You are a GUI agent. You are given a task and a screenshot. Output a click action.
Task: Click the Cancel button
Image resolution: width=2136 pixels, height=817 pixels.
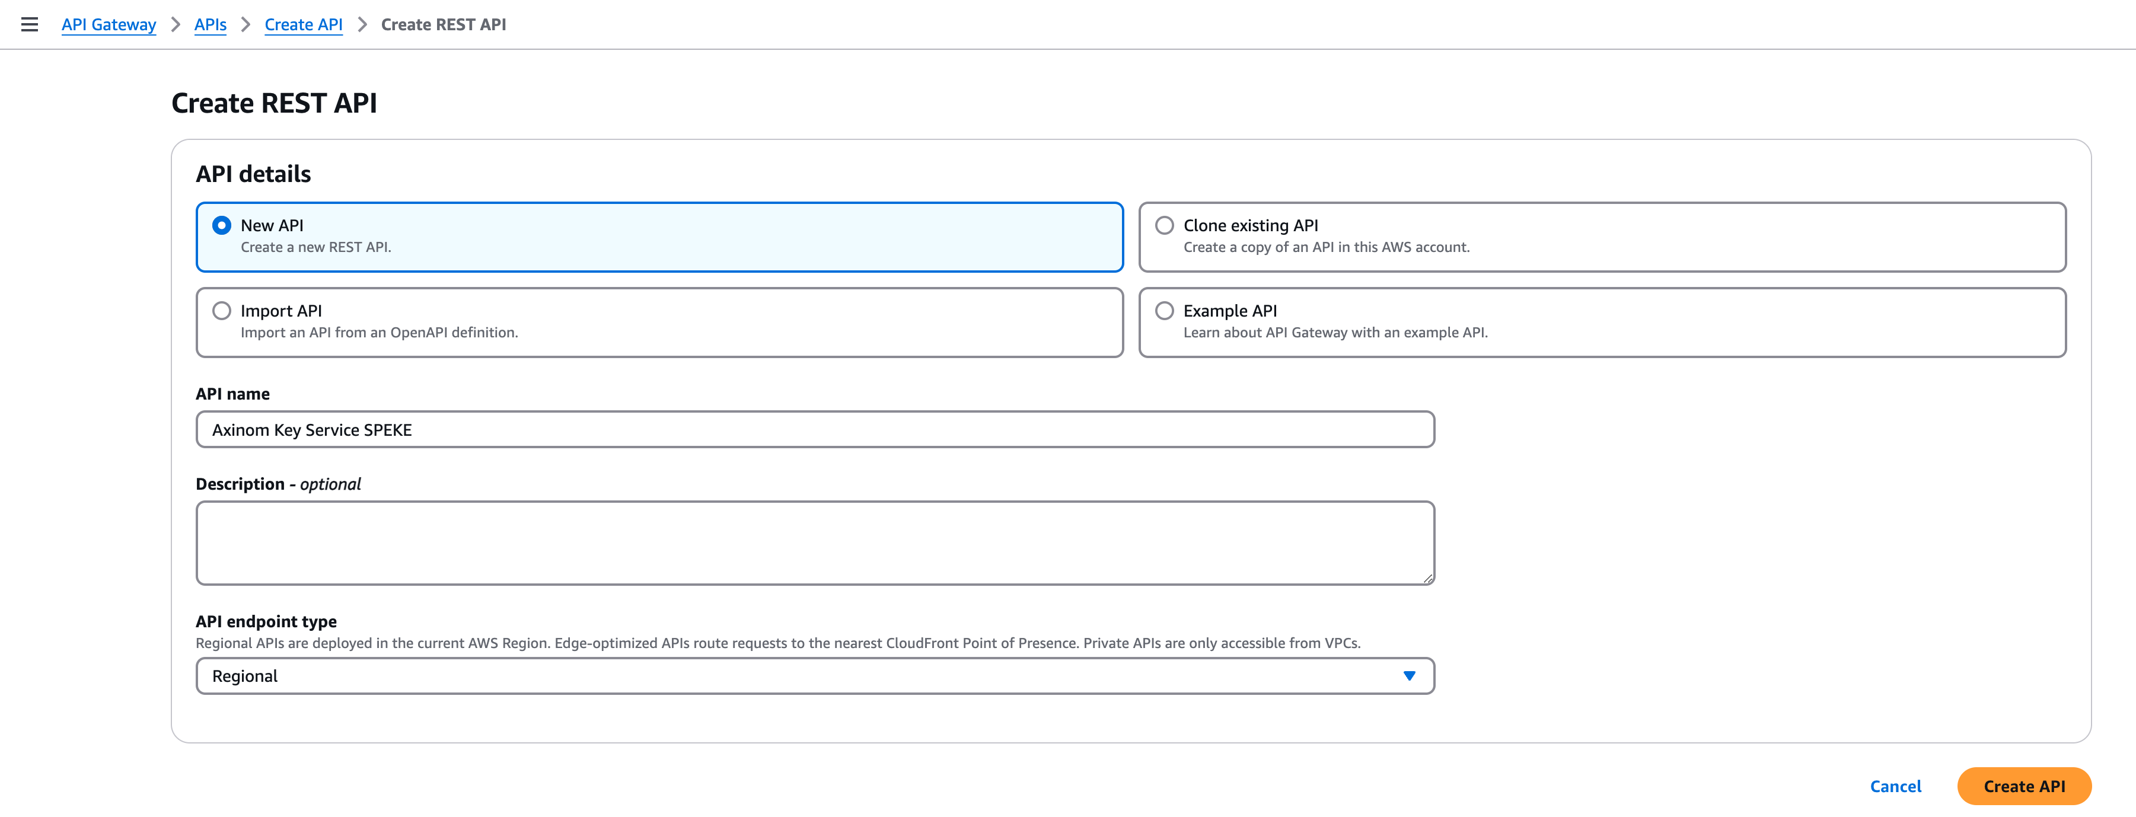[x=1895, y=786]
